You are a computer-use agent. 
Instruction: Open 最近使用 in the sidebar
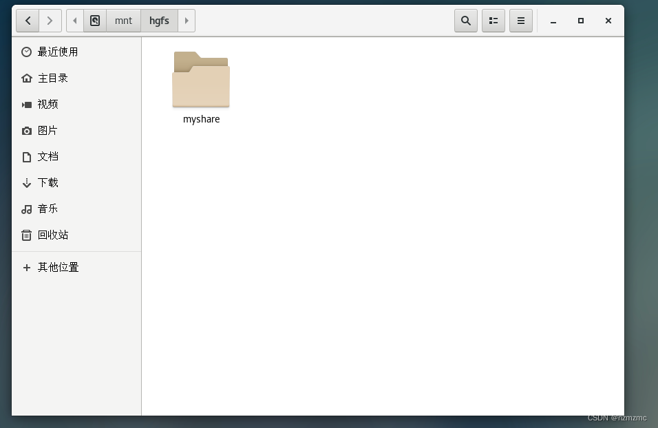tap(76, 52)
